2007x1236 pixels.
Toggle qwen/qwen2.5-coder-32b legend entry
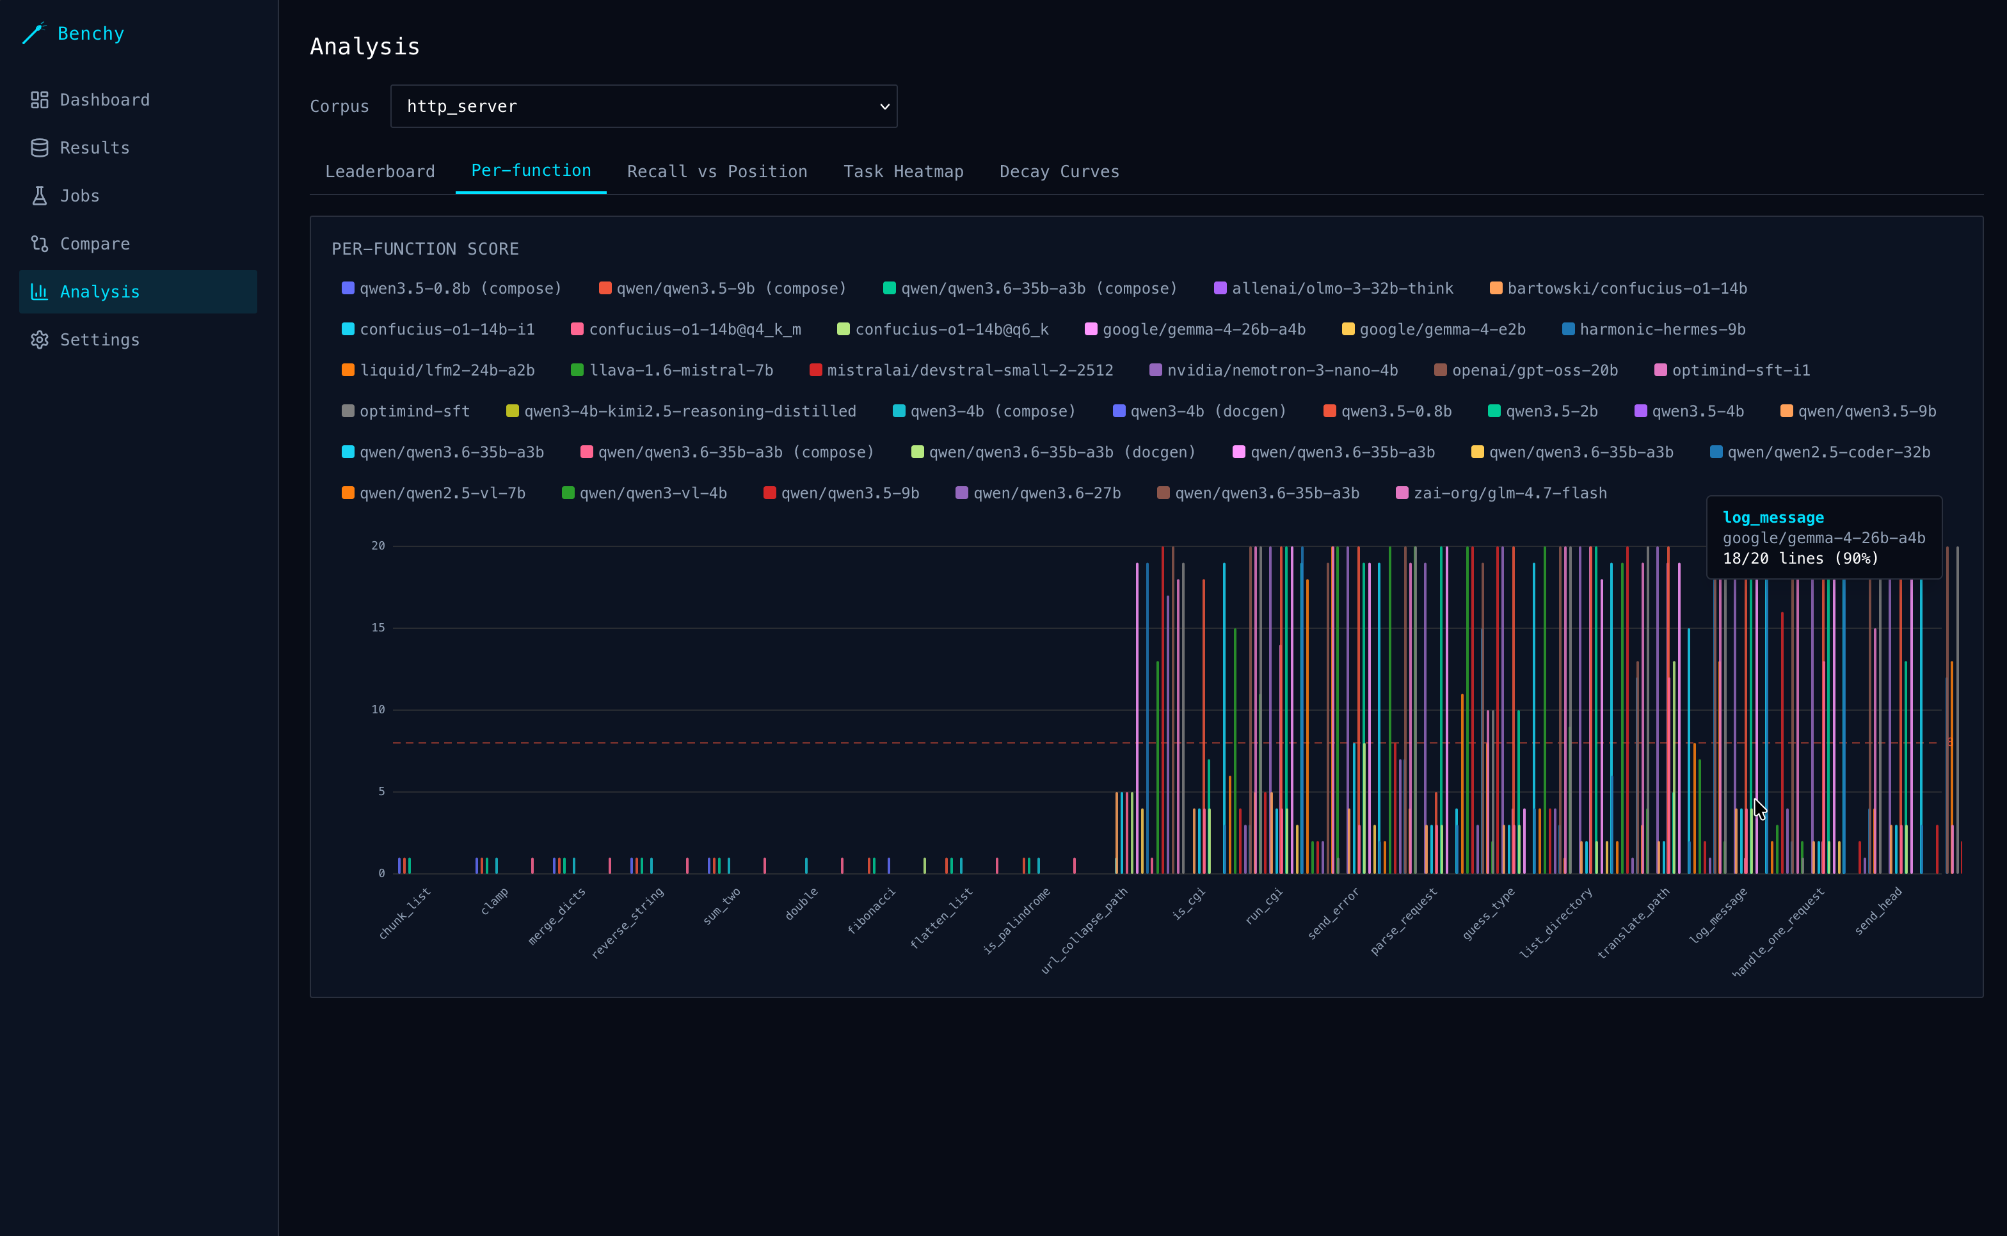[1819, 452]
